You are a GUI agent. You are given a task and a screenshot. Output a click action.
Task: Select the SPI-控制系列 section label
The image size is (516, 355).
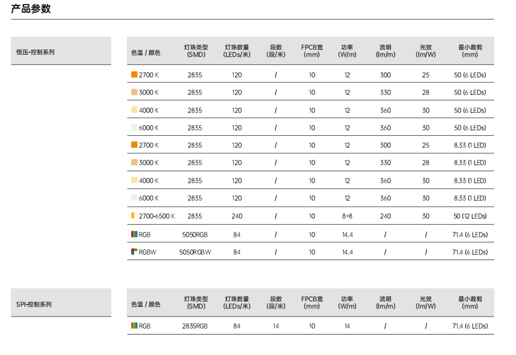pyautogui.click(x=34, y=305)
